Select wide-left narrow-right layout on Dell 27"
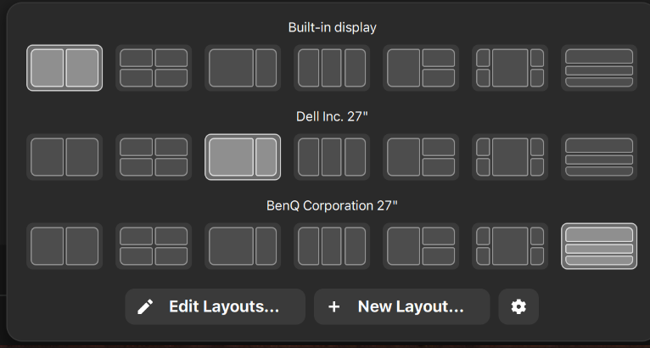Viewport: 650px width, 348px height. point(243,157)
